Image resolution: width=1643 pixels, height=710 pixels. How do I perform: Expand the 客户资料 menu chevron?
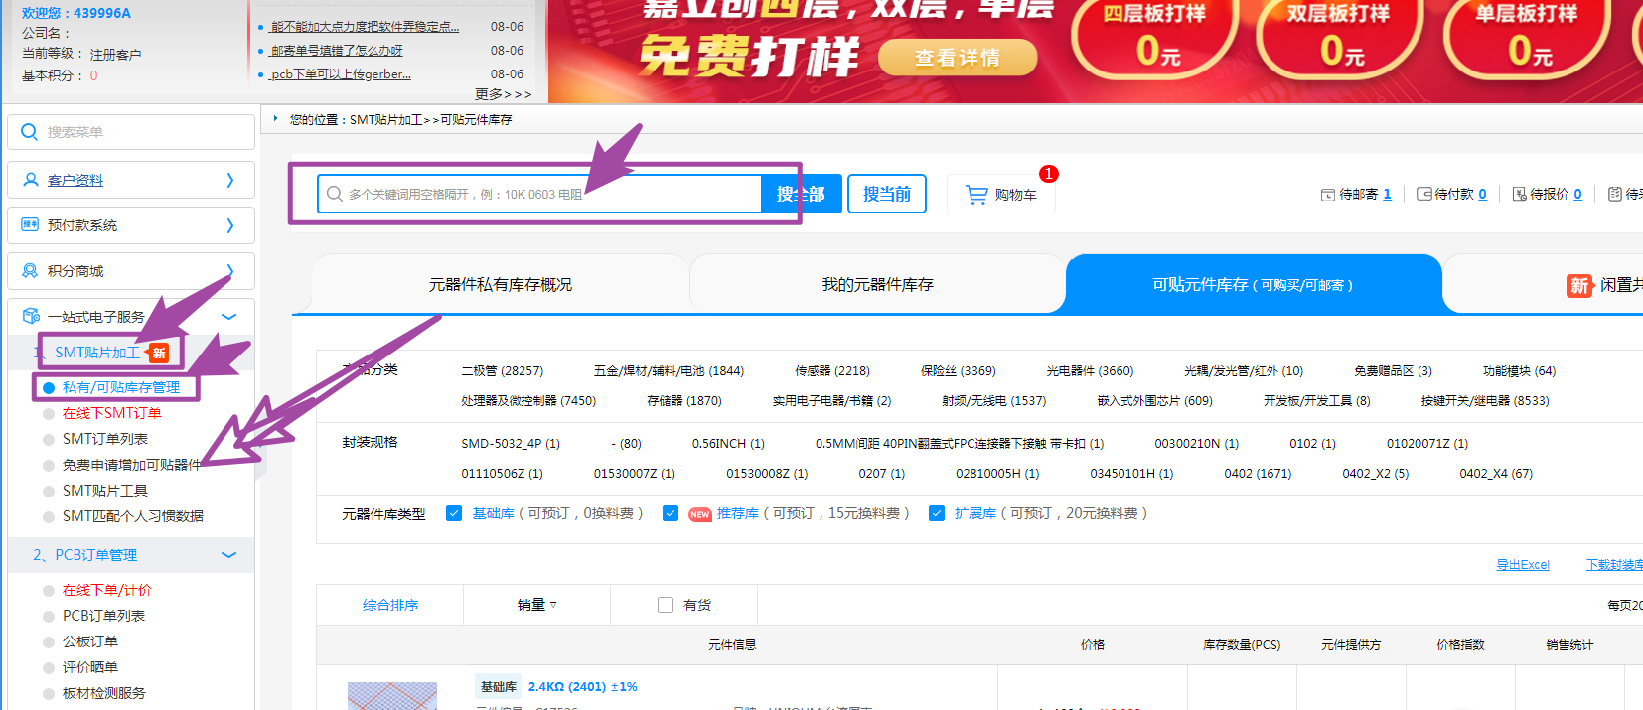[x=229, y=180]
